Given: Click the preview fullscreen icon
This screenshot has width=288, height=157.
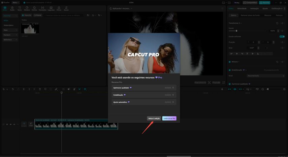Looking at the screenshot, I should click(x=224, y=83).
